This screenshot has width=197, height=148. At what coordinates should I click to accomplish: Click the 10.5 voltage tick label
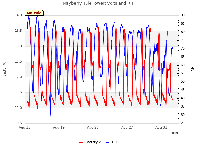tap(18, 123)
